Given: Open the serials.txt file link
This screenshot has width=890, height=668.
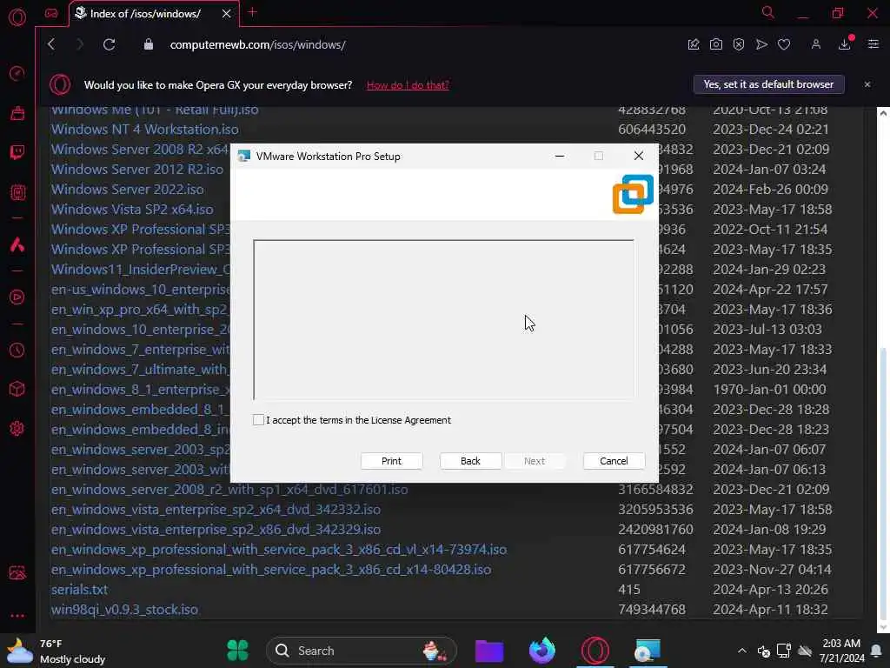Looking at the screenshot, I should point(79,590).
